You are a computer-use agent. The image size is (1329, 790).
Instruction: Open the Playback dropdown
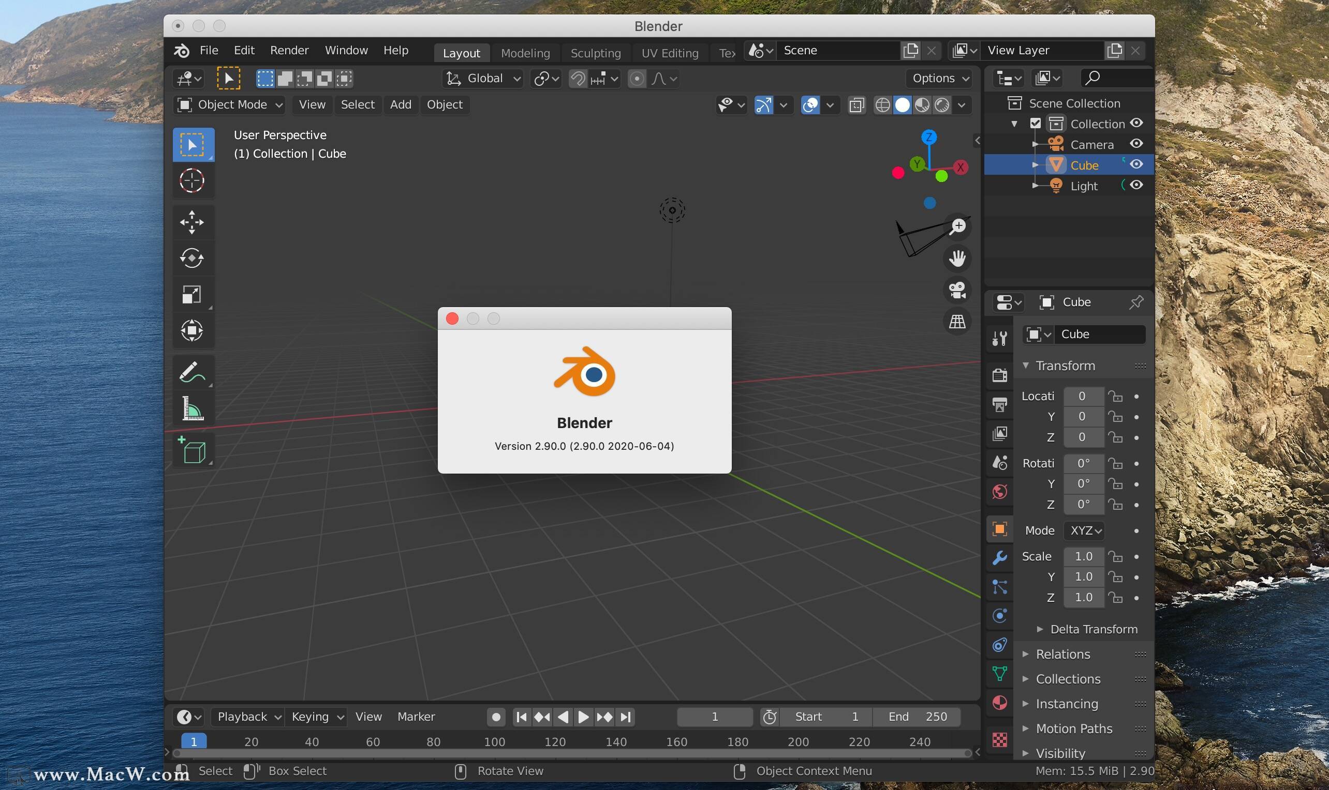pos(248,717)
